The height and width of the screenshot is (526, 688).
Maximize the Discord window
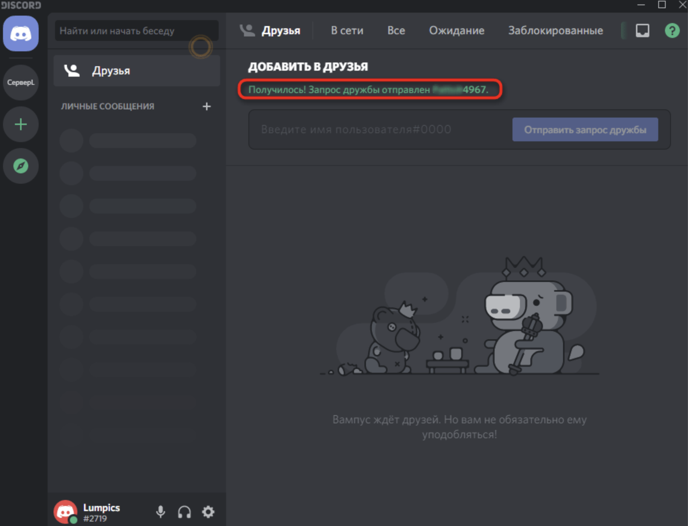(662, 5)
